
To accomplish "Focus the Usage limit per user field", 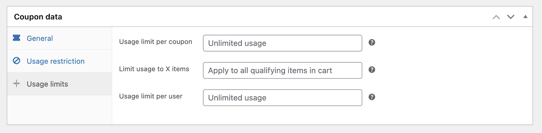I will (x=283, y=98).
